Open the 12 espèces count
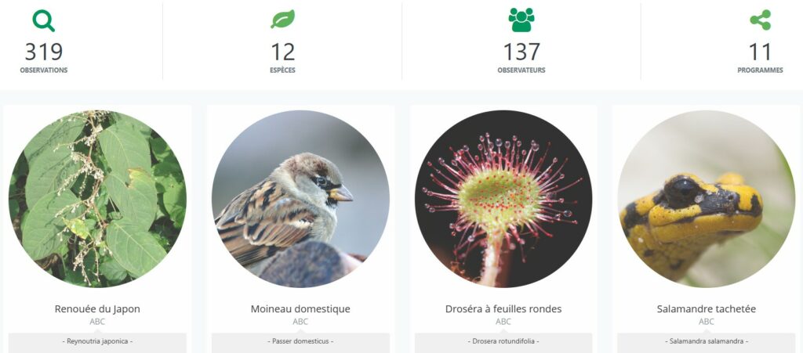 tap(282, 52)
